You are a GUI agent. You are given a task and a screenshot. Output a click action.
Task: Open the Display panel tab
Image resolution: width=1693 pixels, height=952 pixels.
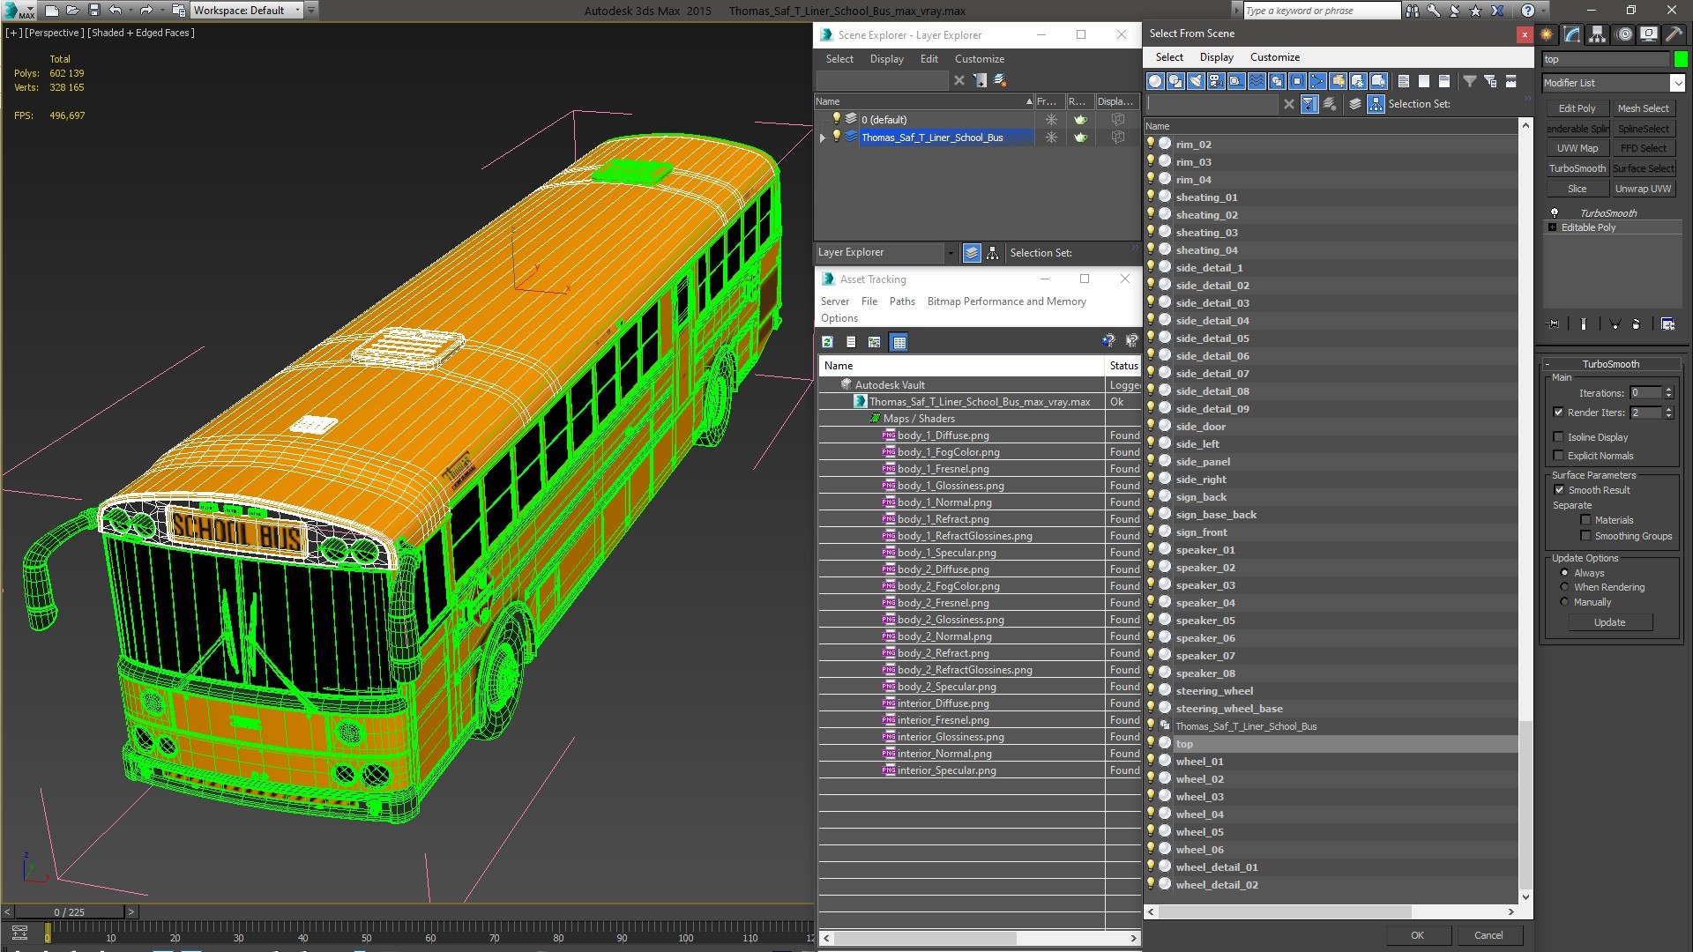pyautogui.click(x=1648, y=34)
